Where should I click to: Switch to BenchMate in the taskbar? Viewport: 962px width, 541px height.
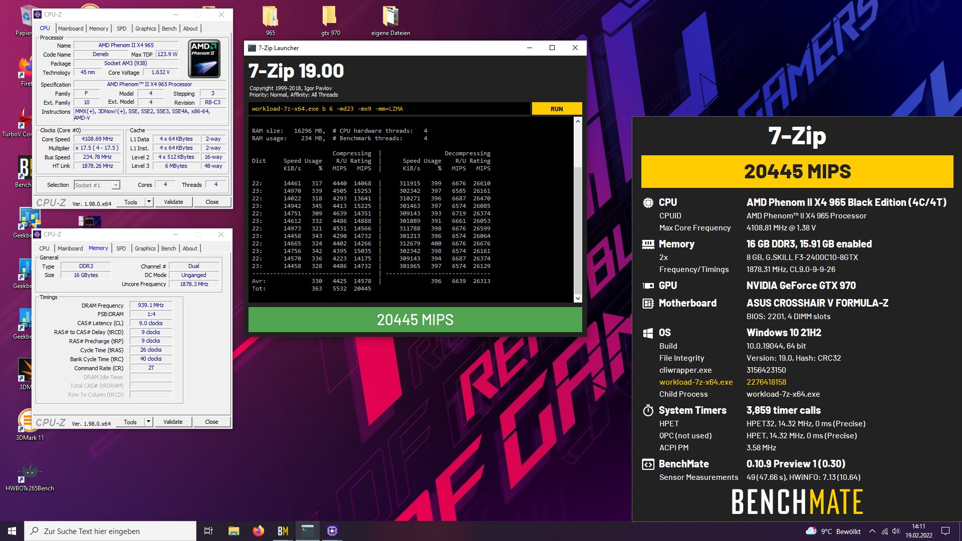tap(283, 531)
